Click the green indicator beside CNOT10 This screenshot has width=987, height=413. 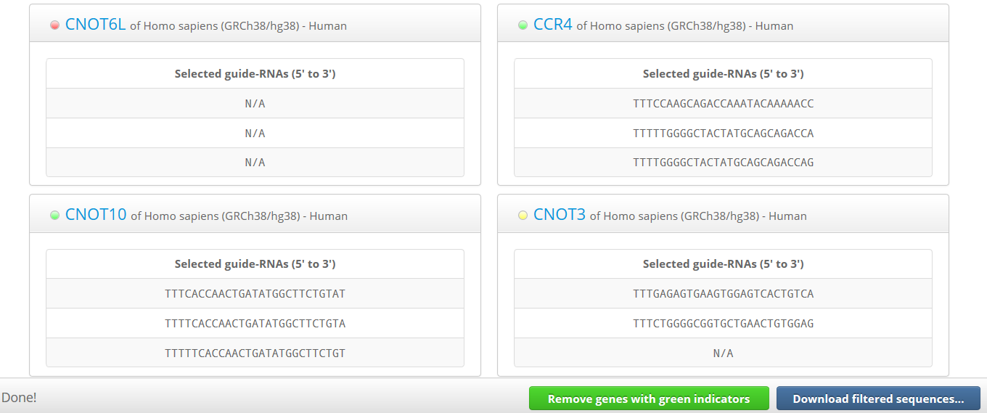[x=54, y=216]
